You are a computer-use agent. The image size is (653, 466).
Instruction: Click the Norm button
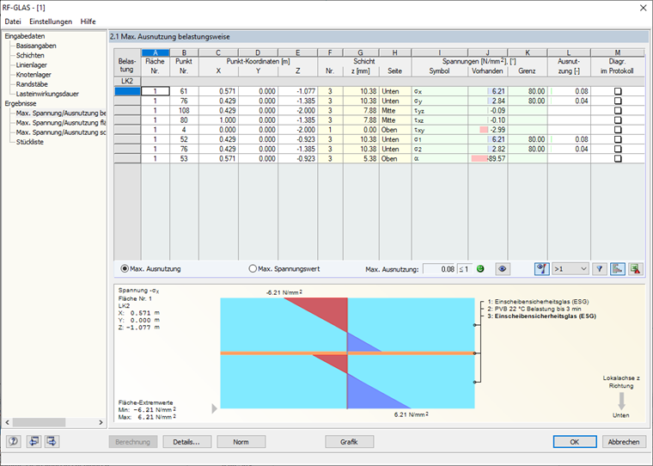point(241,442)
